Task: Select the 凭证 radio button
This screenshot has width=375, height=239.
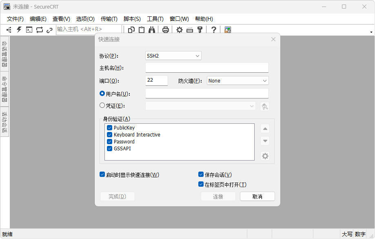Action: (102, 105)
